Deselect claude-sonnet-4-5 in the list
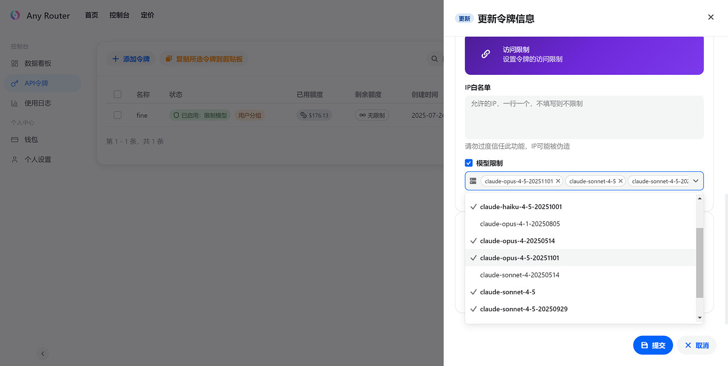 point(580,292)
